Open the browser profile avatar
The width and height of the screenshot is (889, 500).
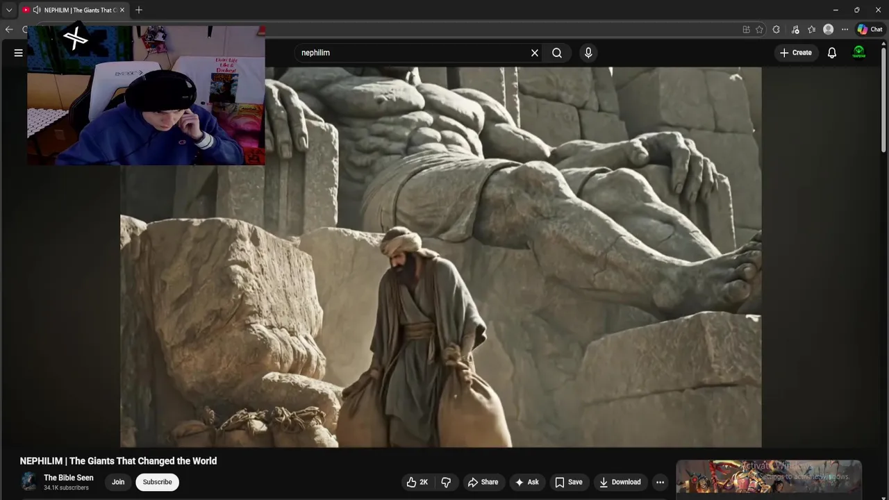click(x=828, y=29)
